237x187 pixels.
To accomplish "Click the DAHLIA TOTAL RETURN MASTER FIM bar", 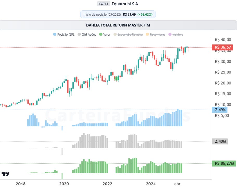I will tap(118, 25).
